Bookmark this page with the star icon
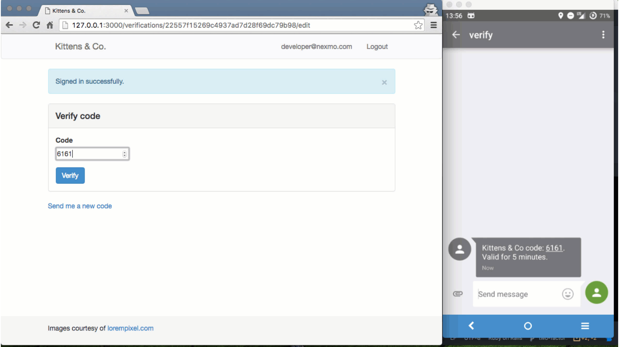This screenshot has width=619, height=347. (x=418, y=25)
